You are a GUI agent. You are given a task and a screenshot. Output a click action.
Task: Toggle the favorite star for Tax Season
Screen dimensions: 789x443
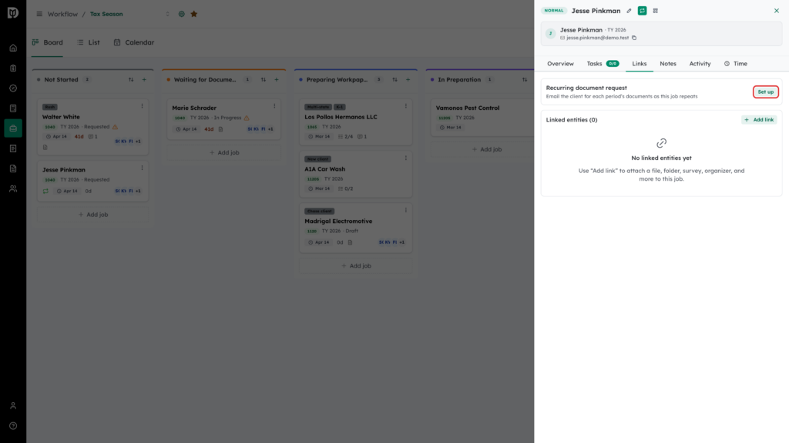pyautogui.click(x=193, y=14)
